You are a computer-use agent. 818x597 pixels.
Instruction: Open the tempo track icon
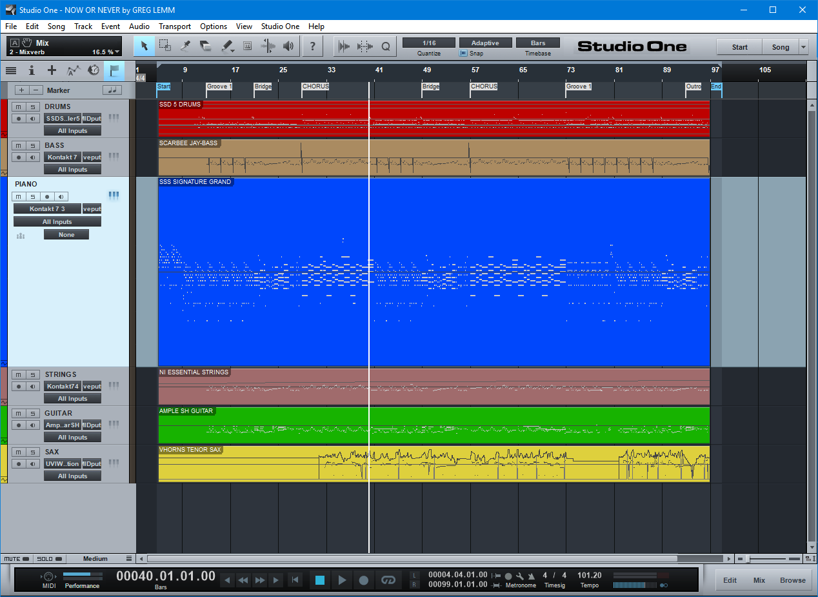click(94, 70)
